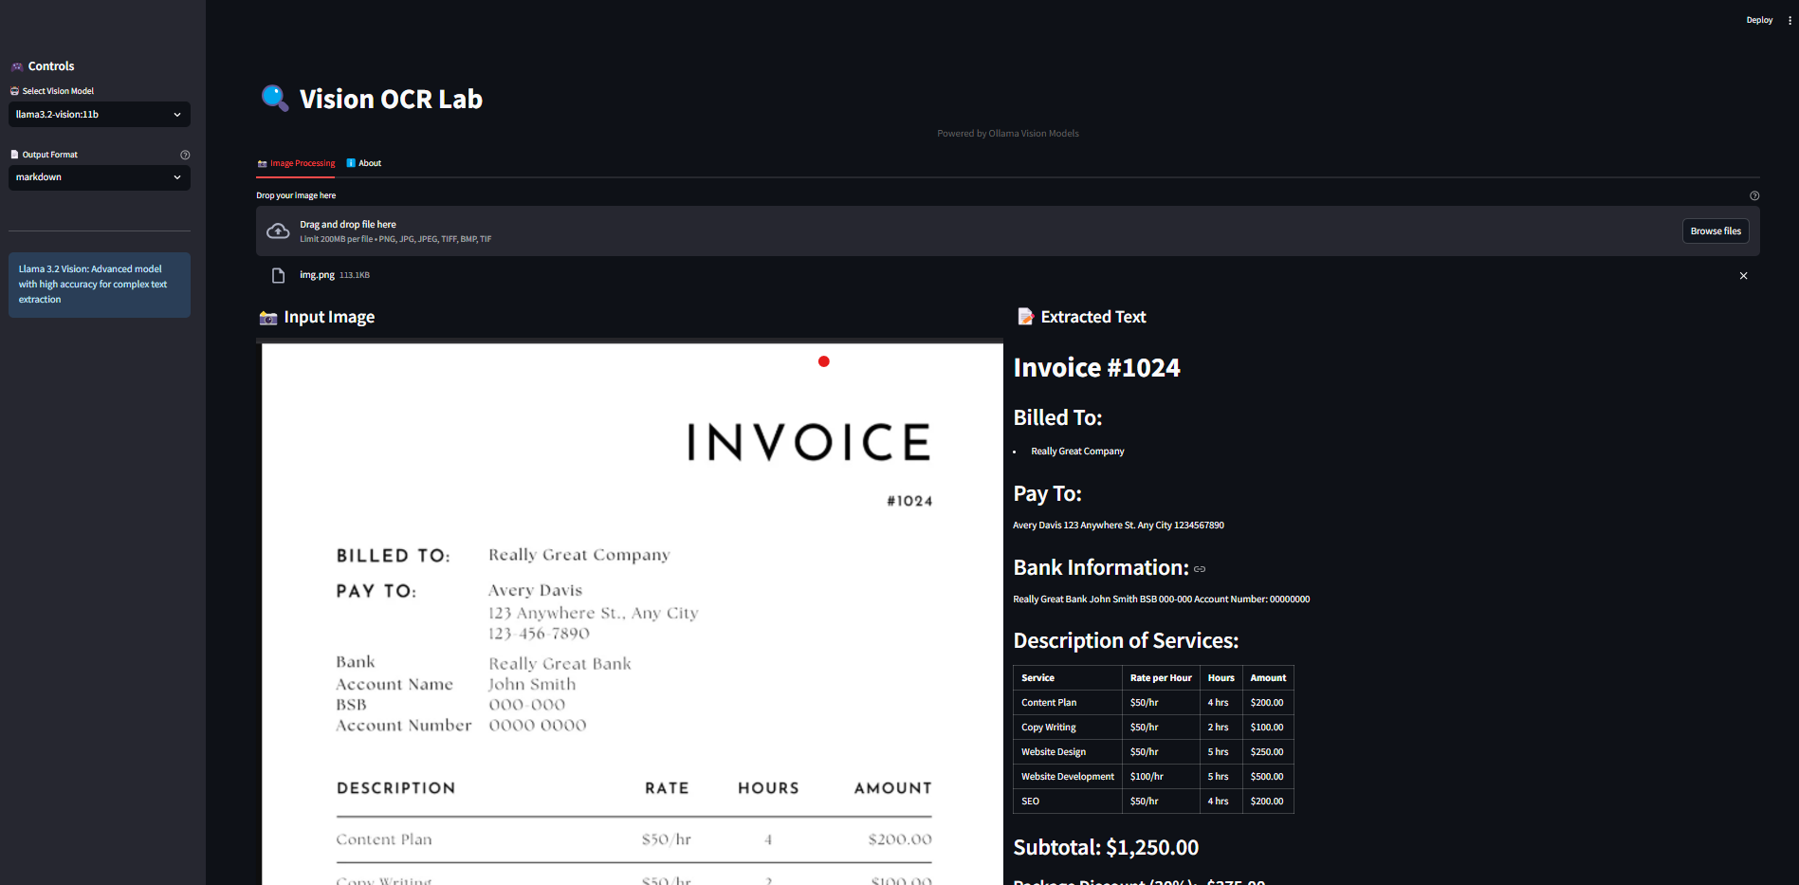Click the drag and drop file area

click(948, 231)
